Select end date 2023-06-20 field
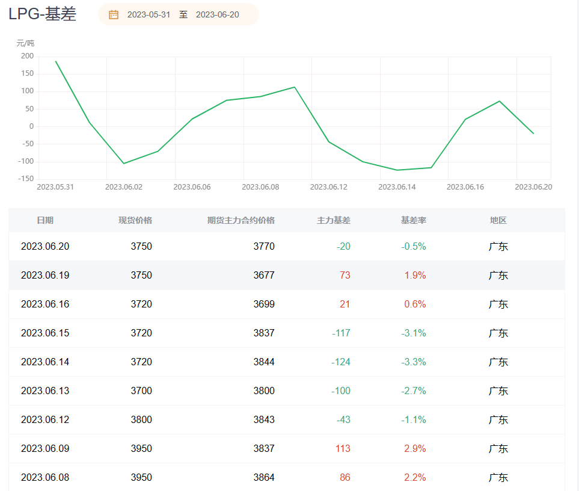Screen dimensions: 579x491 [x=217, y=14]
